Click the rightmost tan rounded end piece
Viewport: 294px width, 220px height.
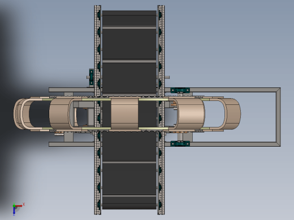(233, 113)
